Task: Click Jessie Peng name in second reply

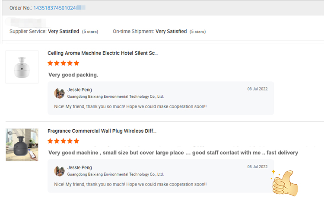Action: [79, 167]
